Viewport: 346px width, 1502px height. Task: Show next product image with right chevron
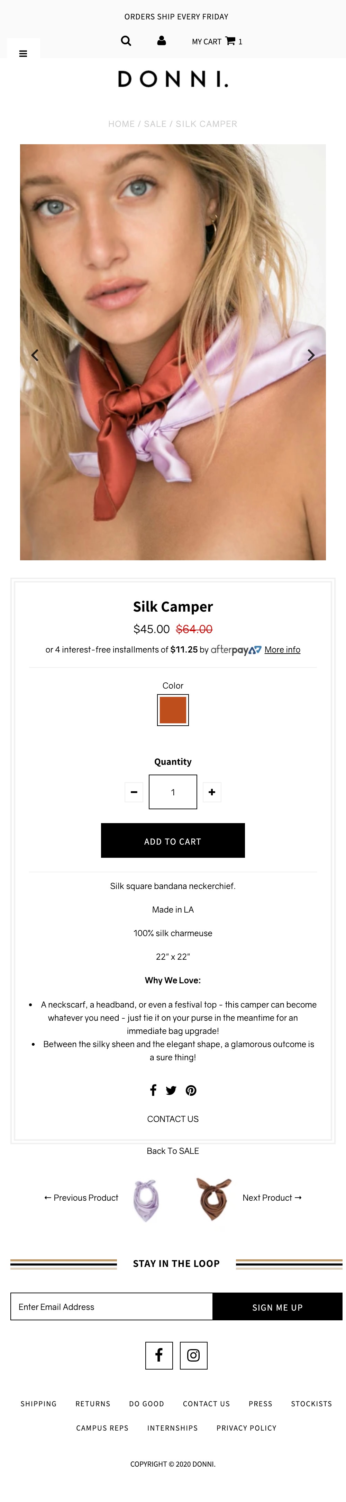pyautogui.click(x=311, y=355)
